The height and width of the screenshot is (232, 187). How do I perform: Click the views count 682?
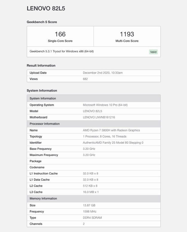click(x=85, y=79)
